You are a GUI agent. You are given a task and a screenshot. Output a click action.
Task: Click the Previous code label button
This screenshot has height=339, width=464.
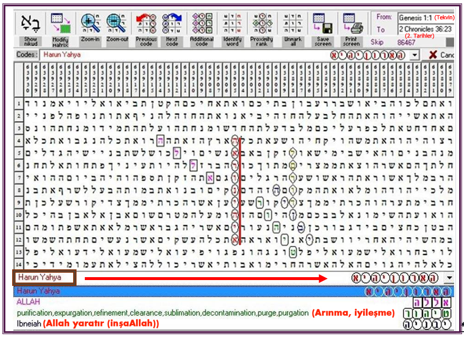[x=146, y=41]
